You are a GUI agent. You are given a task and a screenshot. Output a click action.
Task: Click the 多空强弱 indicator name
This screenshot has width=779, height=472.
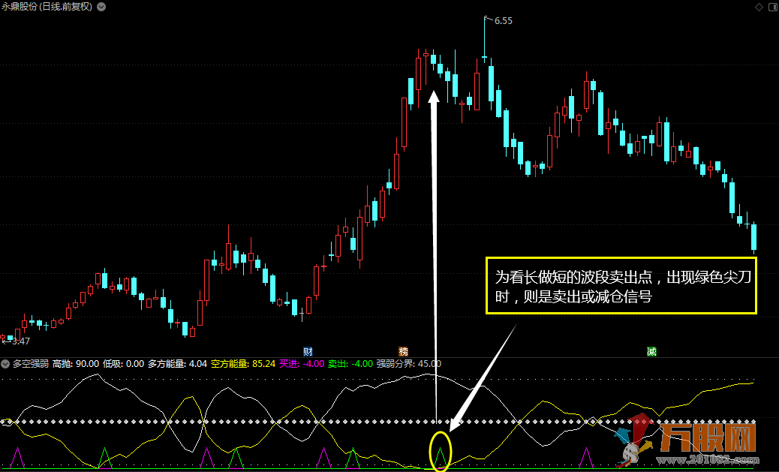(31, 364)
